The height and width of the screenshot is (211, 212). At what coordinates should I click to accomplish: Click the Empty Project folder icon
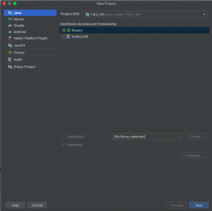(10, 67)
